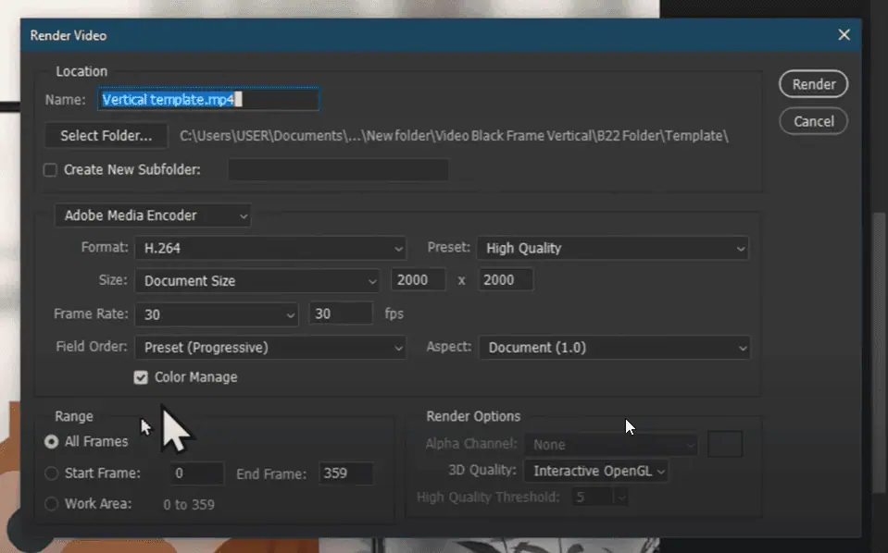The image size is (888, 553).
Task: Open the Aspect Document (1.0) dropdown
Action: (615, 348)
